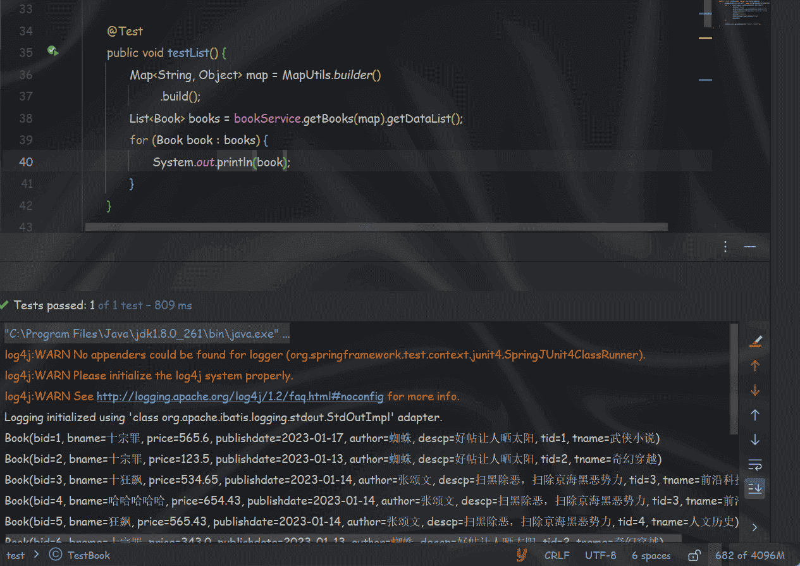
Task: Click line number 40 in the gutter
Action: 26,162
